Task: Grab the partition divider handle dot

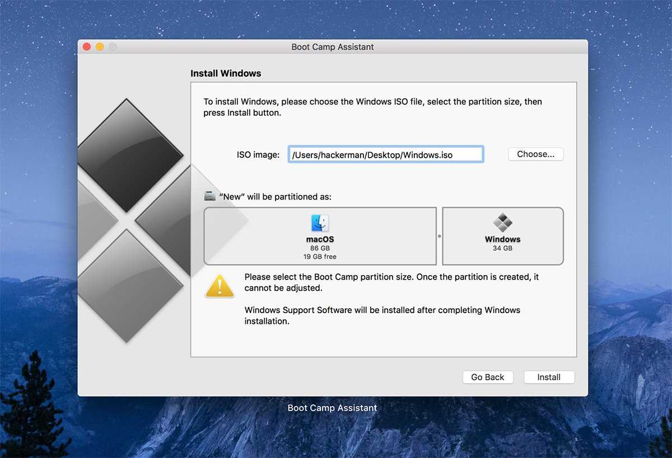Action: (x=440, y=236)
